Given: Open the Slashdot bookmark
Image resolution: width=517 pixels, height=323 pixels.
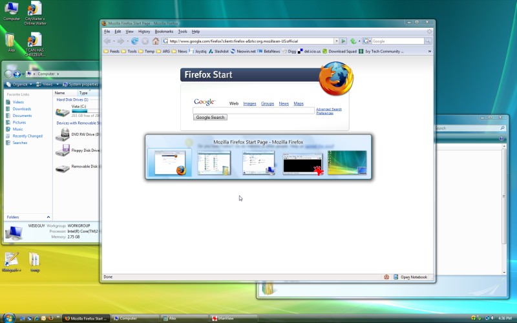Looking at the screenshot, I should coord(218,52).
